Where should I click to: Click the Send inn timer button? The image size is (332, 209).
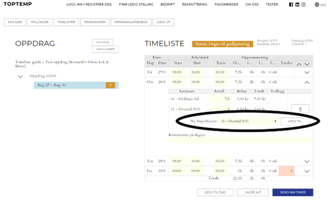point(292,193)
